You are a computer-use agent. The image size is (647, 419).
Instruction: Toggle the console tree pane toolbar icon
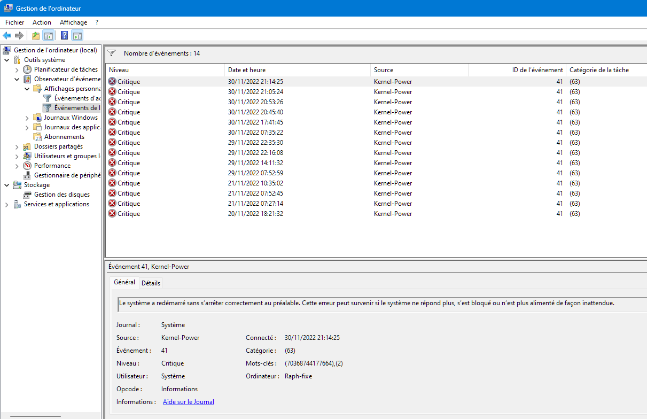coord(48,36)
